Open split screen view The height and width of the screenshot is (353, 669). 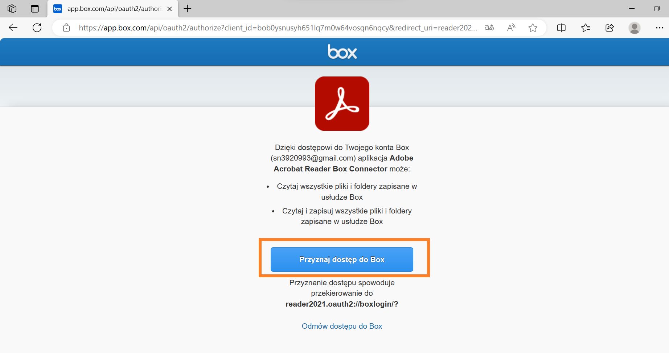pyautogui.click(x=561, y=27)
